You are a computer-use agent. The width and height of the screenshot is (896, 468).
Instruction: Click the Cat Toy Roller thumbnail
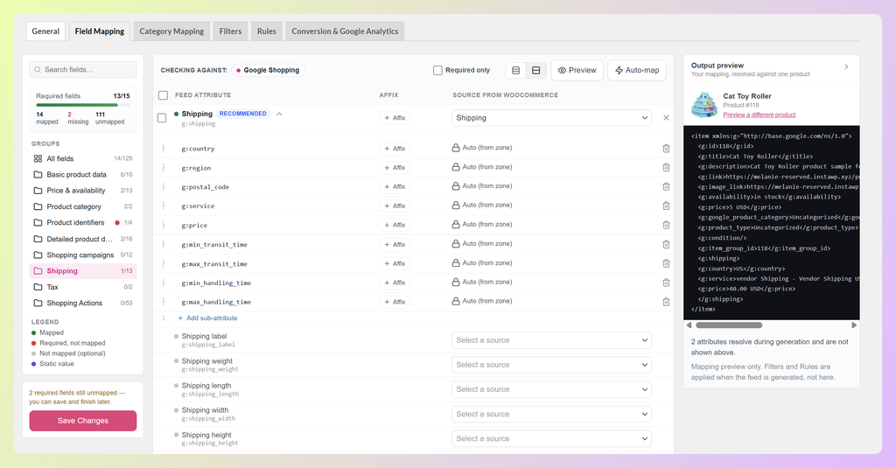(x=704, y=105)
